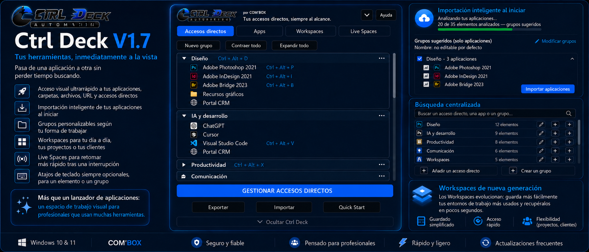Click Contraer todo
The image size is (589, 252).
click(246, 45)
